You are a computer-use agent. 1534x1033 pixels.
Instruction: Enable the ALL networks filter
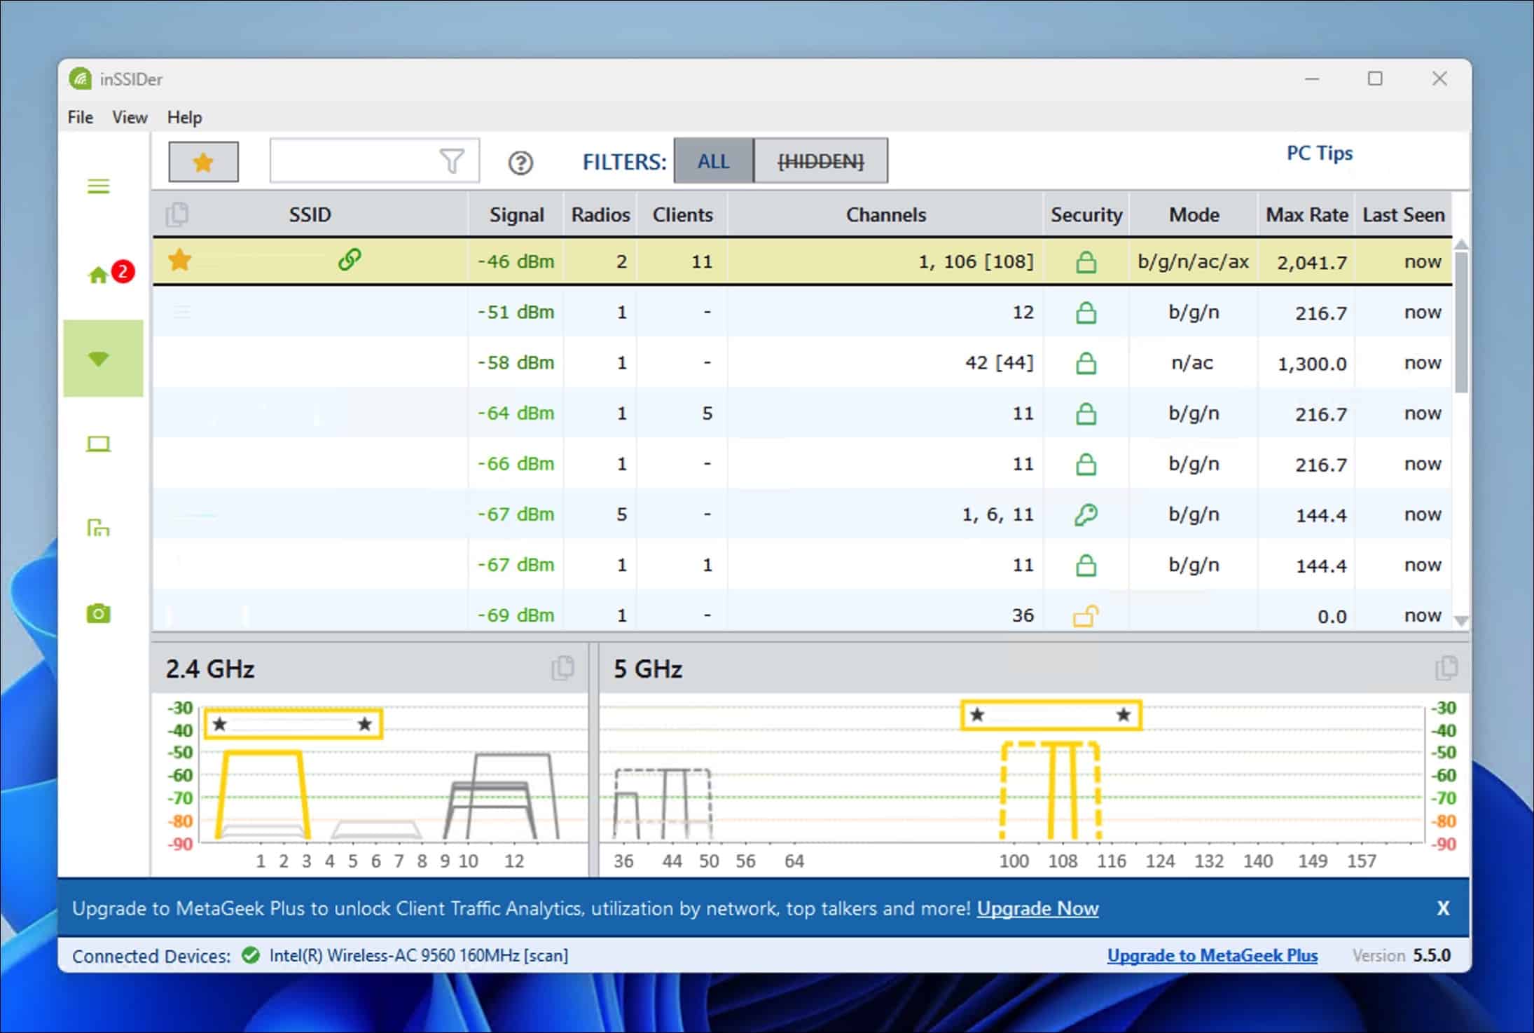pyautogui.click(x=712, y=160)
